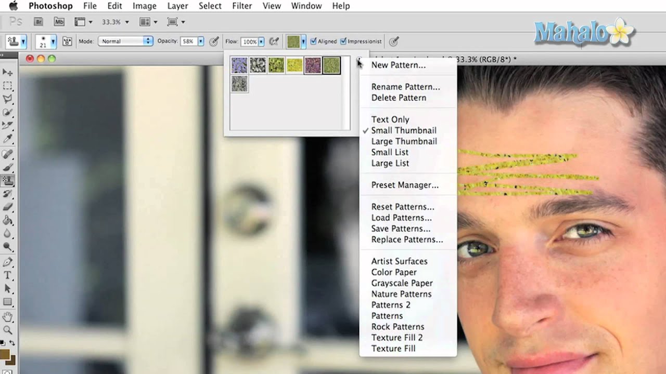Select the Polygonal Lasso tool
The width and height of the screenshot is (666, 374).
tap(8, 99)
